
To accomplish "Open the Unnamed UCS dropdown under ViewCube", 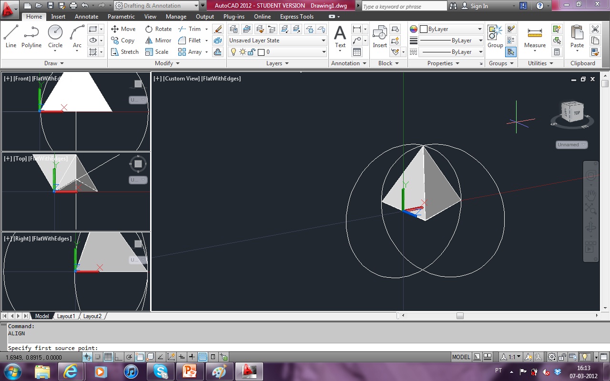I will tap(571, 145).
